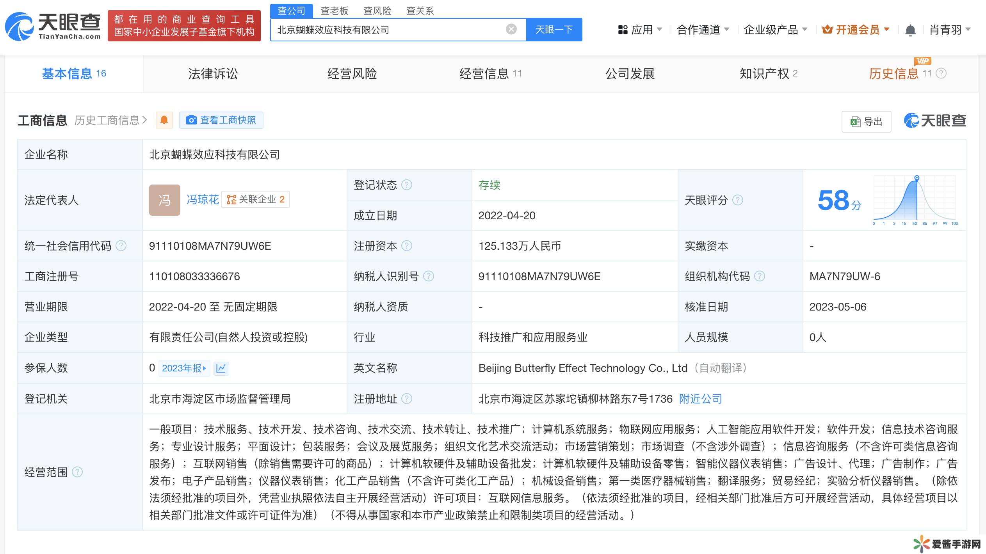Click the 天眼一下 search button

[554, 30]
